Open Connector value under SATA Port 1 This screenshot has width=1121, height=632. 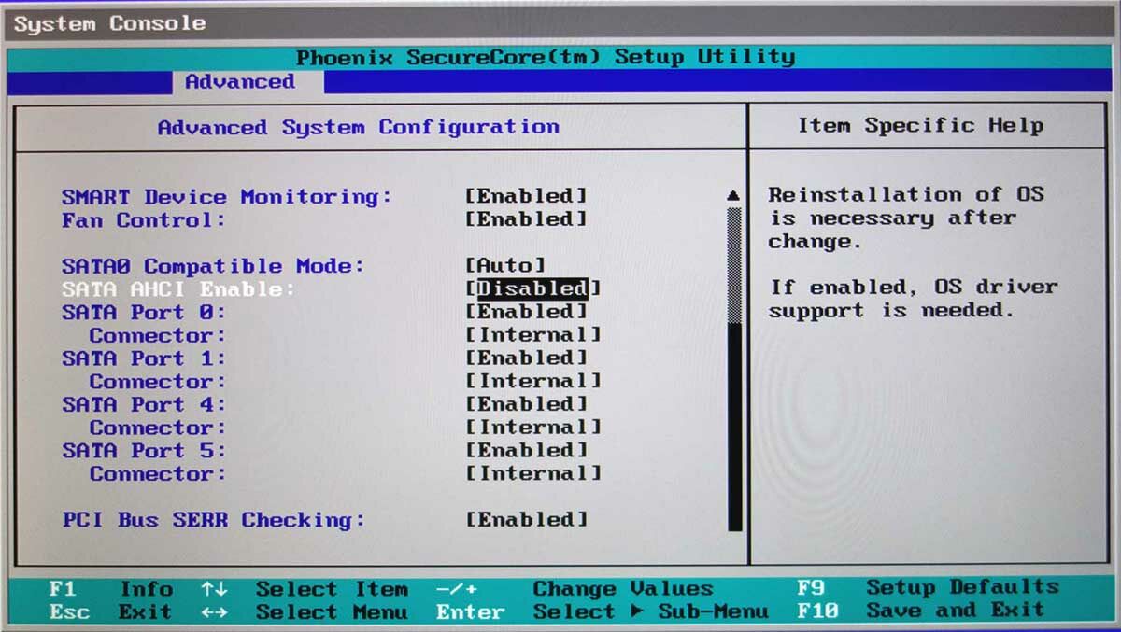[x=533, y=381]
